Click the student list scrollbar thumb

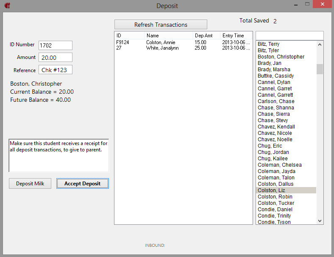click(x=320, y=69)
